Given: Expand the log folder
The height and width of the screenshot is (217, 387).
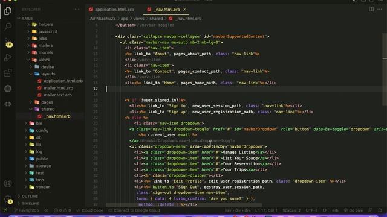Looking at the screenshot, I should [x=39, y=152].
